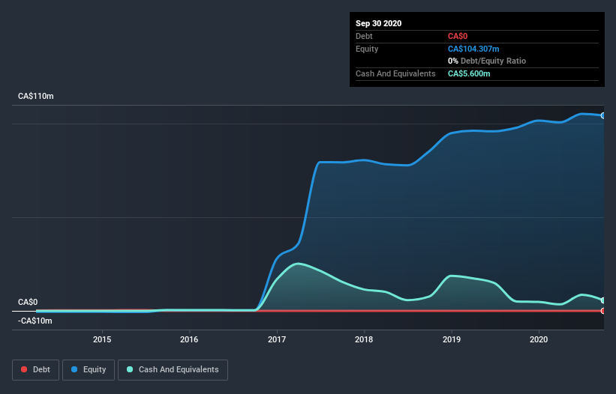Click the 2015 x-axis label
Viewport: 616px width, 394px height.
[102, 339]
